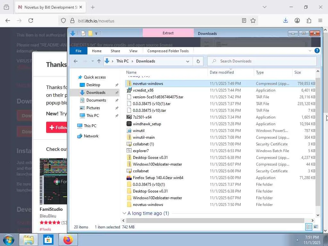Sort by Type column header

[260, 72]
